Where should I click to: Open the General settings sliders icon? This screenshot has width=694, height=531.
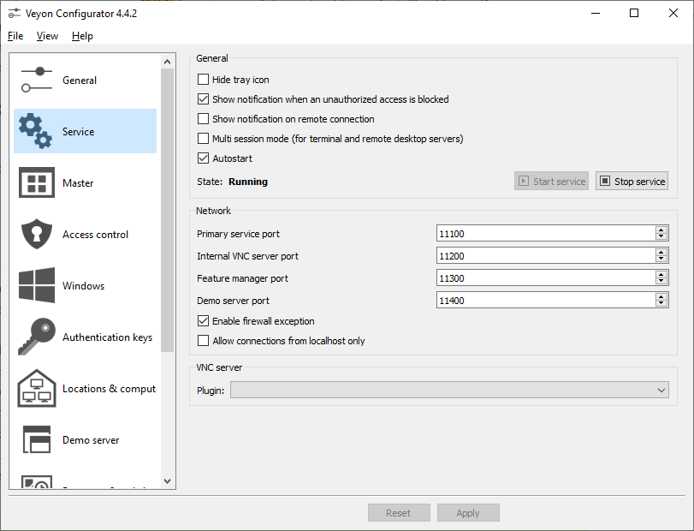coord(36,80)
